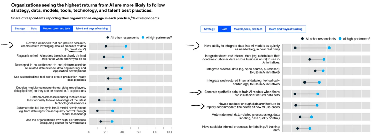Click the blue dot for Automate full life cycle row
This screenshot has width=375, height=138.
tap(112, 111)
